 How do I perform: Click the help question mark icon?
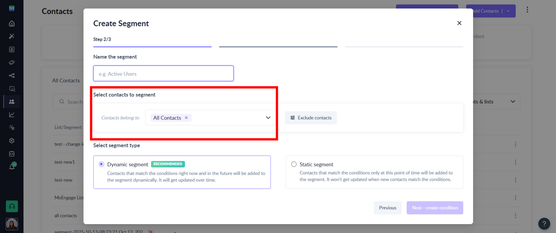(x=544, y=224)
